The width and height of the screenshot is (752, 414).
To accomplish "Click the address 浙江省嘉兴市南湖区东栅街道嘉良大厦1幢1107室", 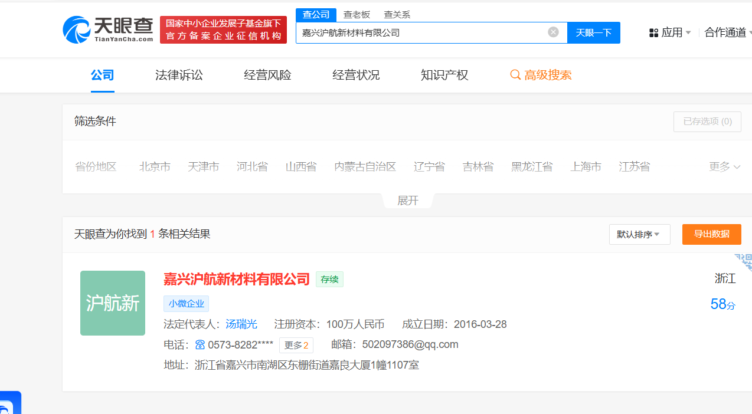I will pyautogui.click(x=307, y=365).
